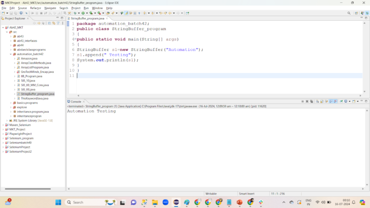Viewport: 370px width, 208px height.
Task: Clear the Console output
Action: point(317,102)
